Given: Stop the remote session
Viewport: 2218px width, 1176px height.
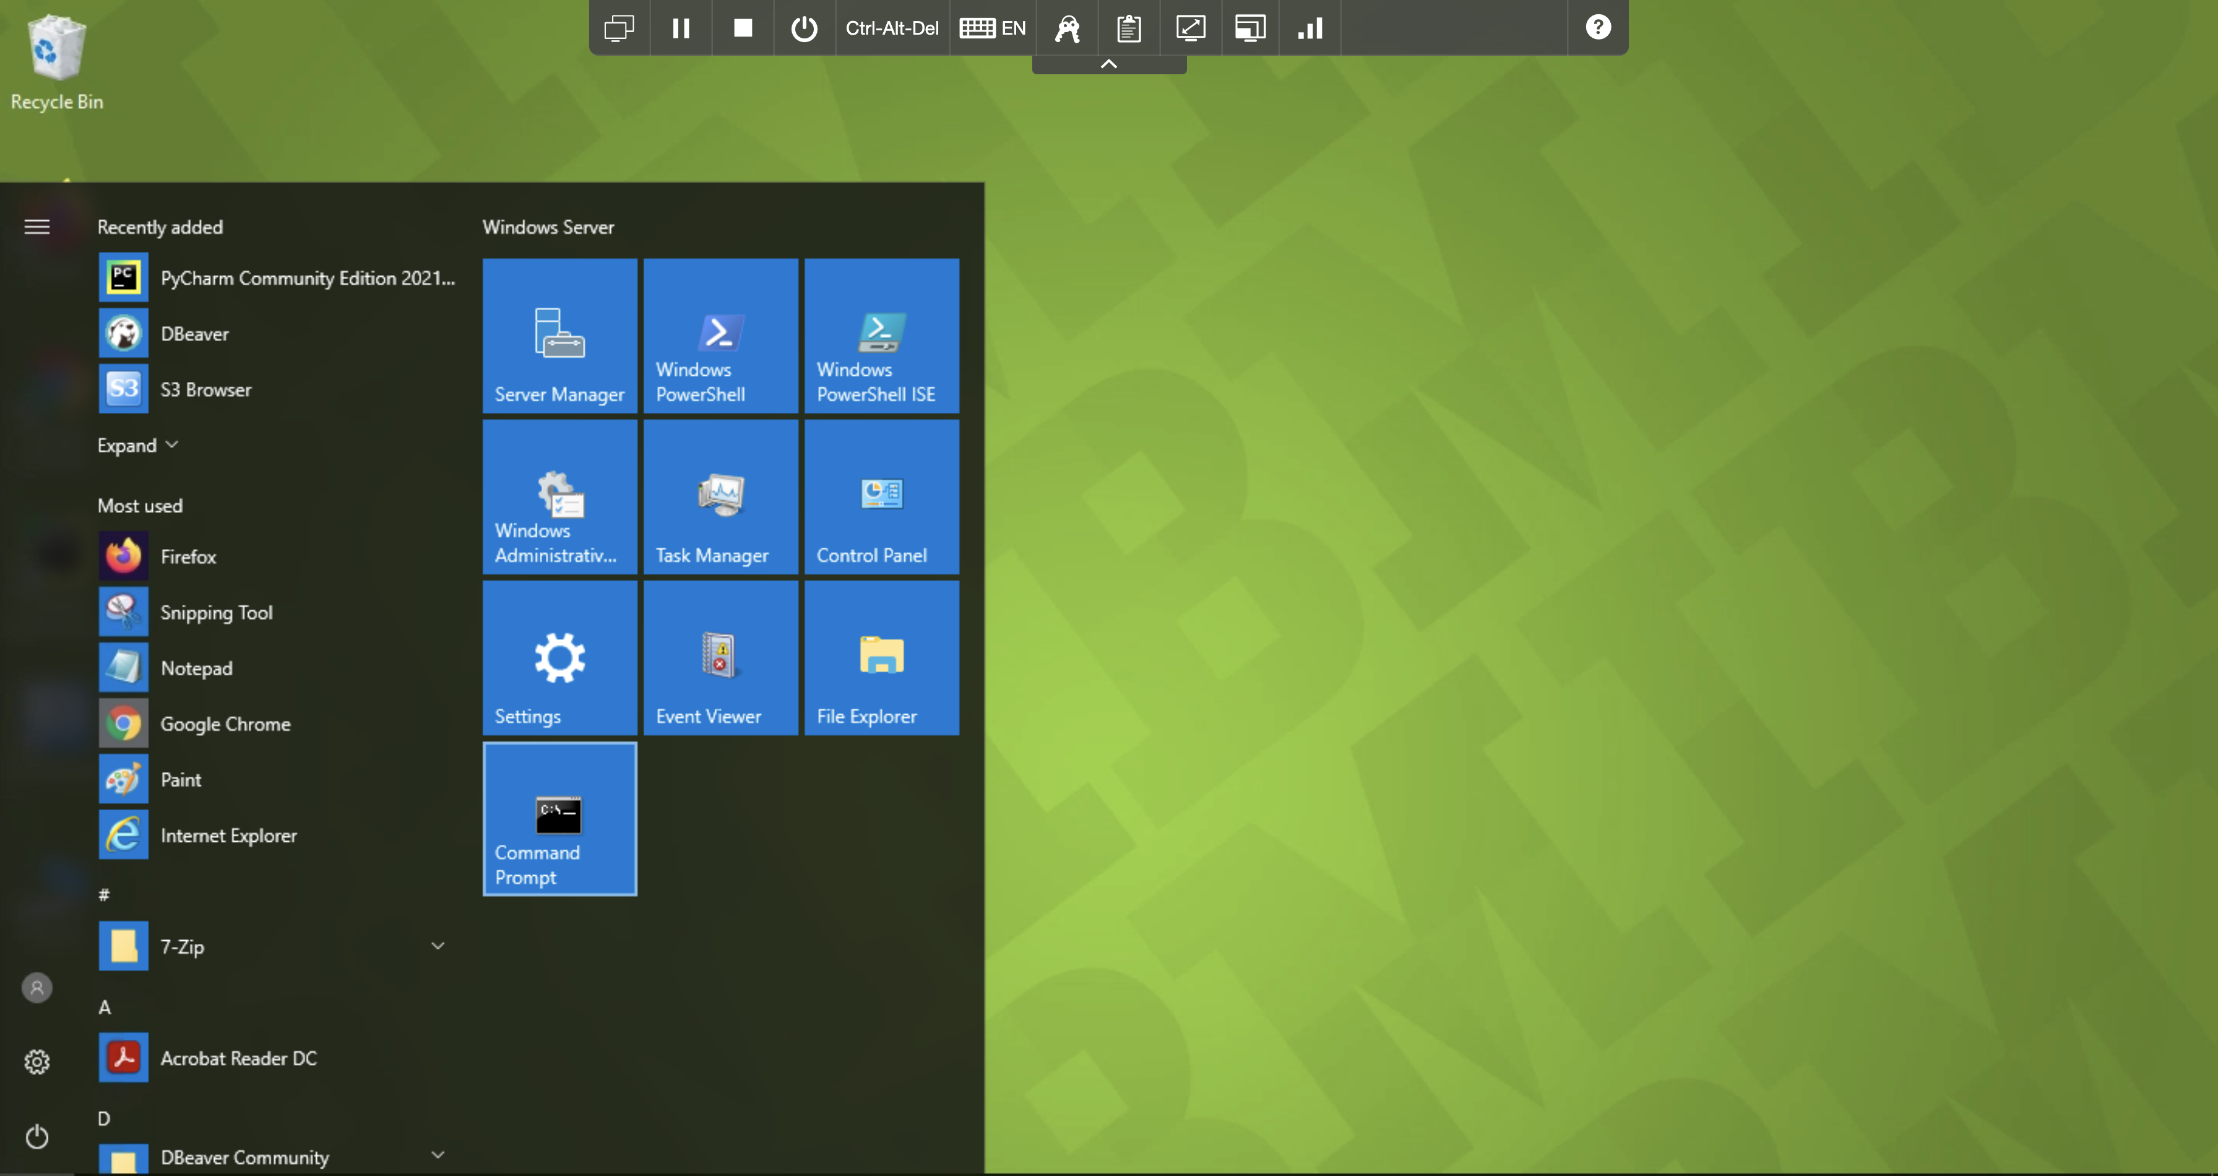Looking at the screenshot, I should (x=743, y=28).
